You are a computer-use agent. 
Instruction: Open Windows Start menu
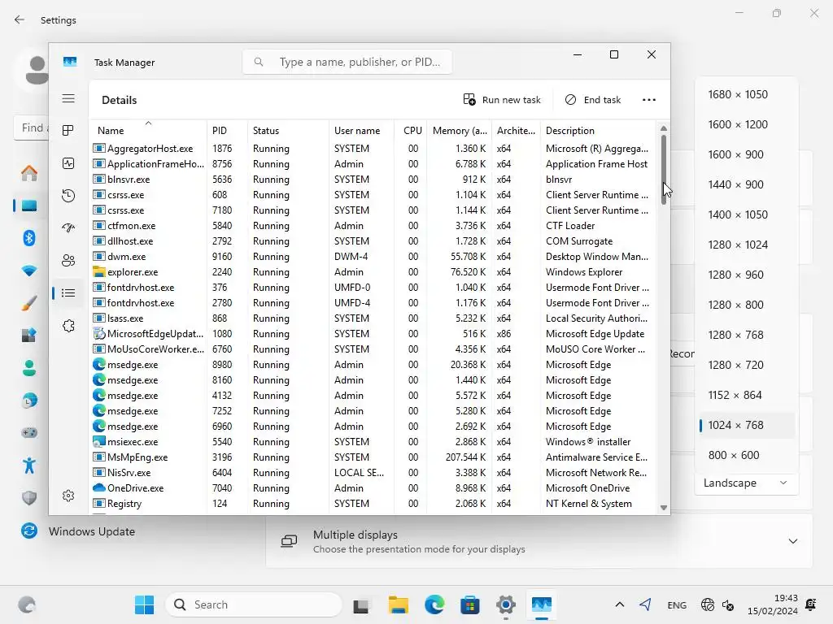[x=144, y=604]
